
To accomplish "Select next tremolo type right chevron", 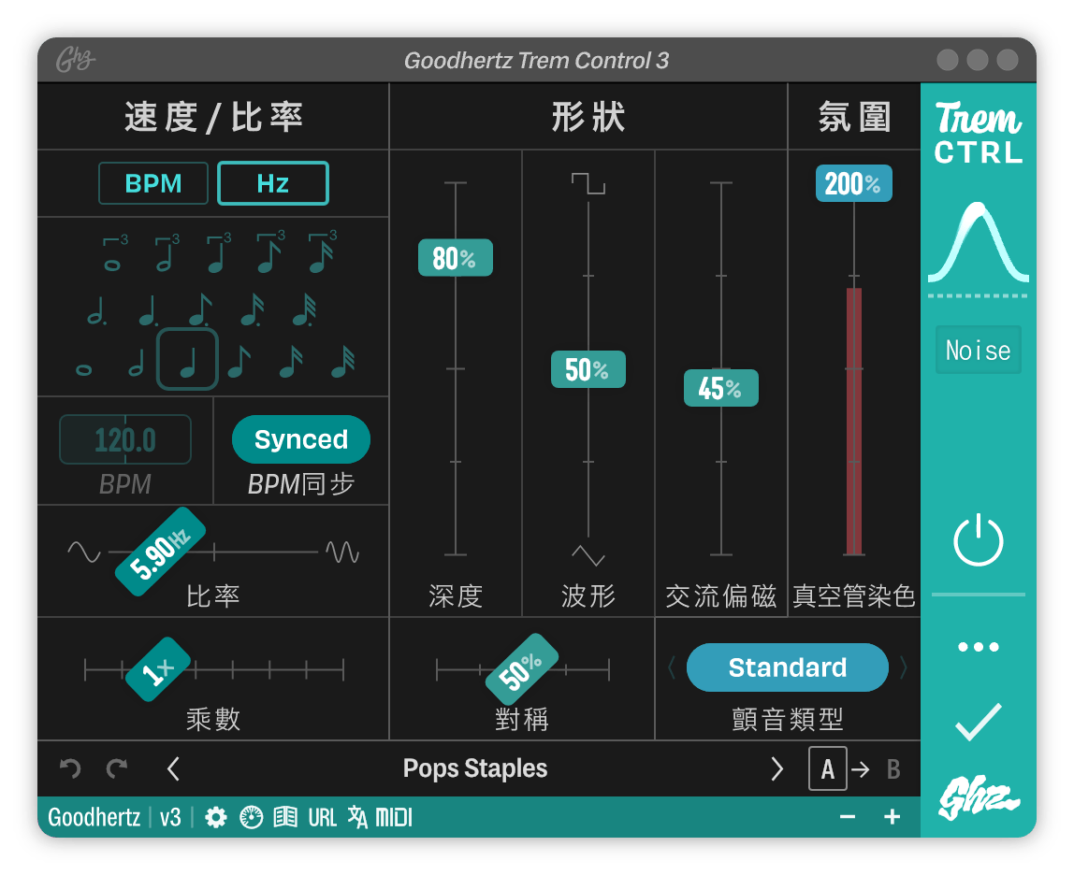I will (904, 667).
